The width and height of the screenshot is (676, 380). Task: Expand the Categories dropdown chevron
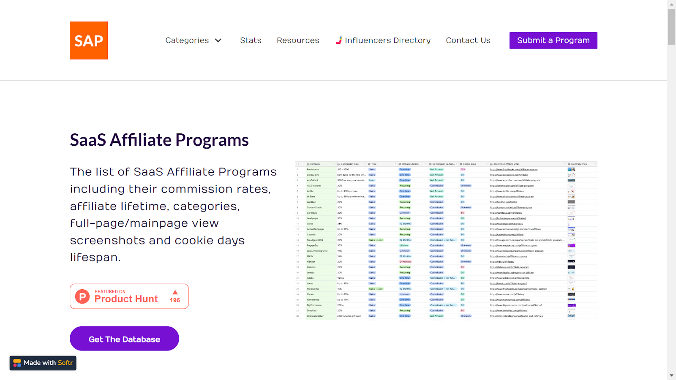[x=218, y=41]
